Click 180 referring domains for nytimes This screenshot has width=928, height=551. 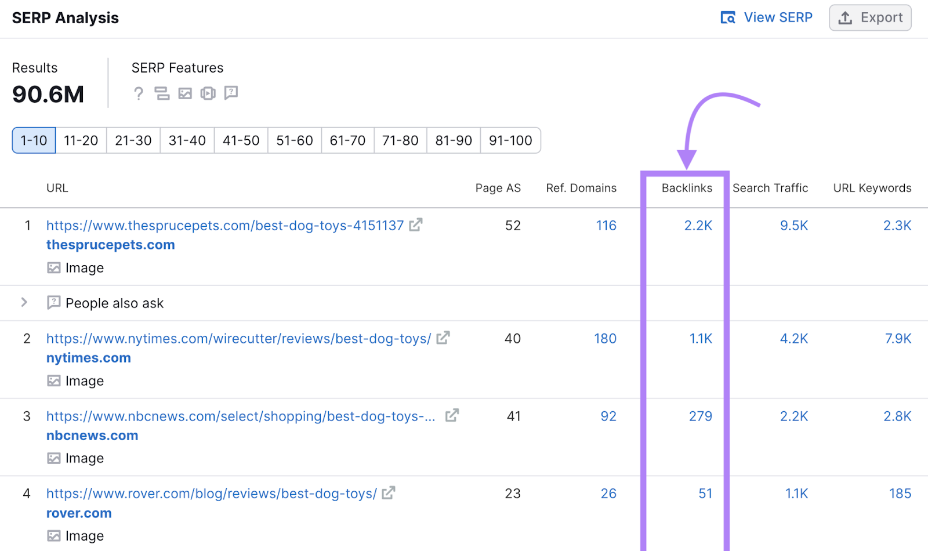605,338
